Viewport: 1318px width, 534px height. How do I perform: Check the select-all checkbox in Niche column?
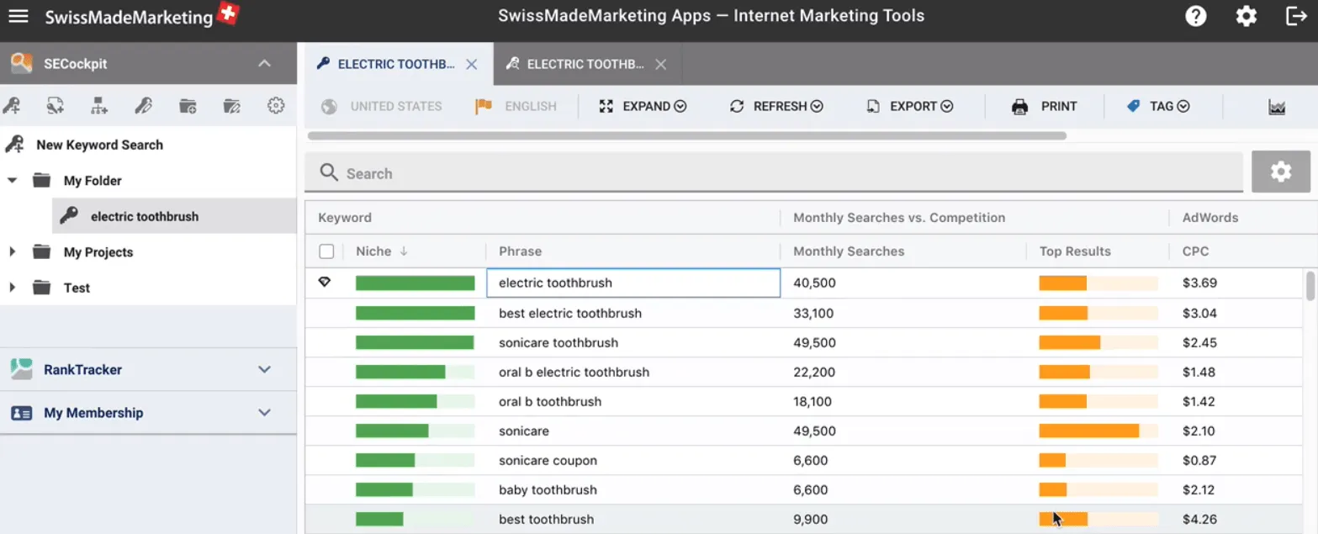326,251
